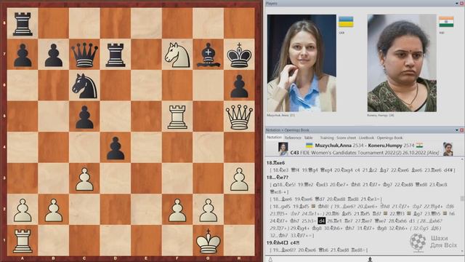Open the Players panel dropdown arrow

(457, 3)
